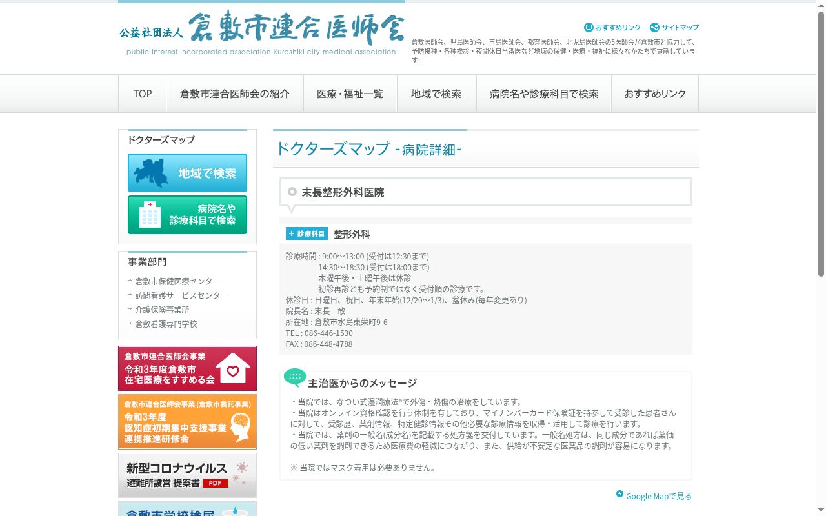Select the 末長整形外科医院 heading text
The height and width of the screenshot is (516, 826).
(x=343, y=192)
